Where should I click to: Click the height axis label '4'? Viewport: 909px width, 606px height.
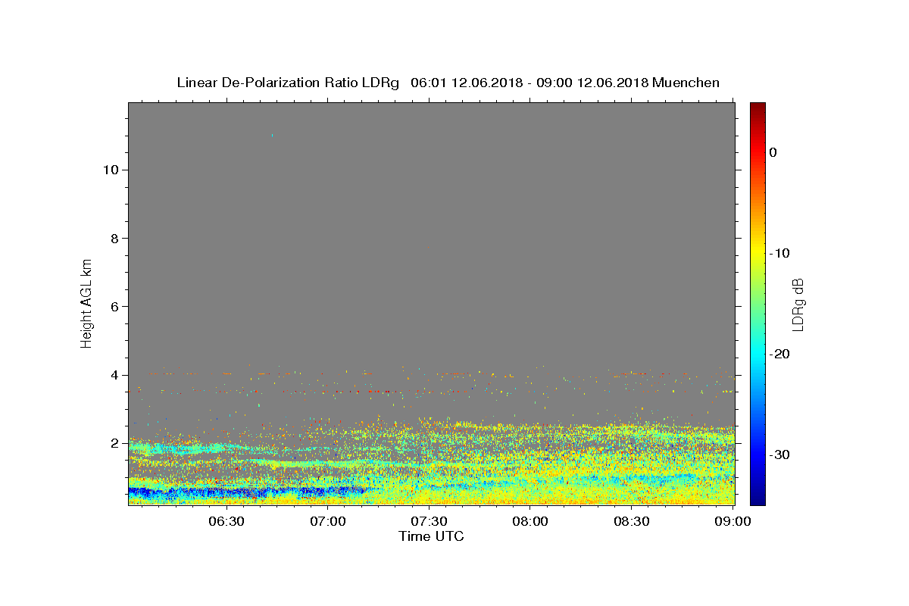click(x=115, y=375)
